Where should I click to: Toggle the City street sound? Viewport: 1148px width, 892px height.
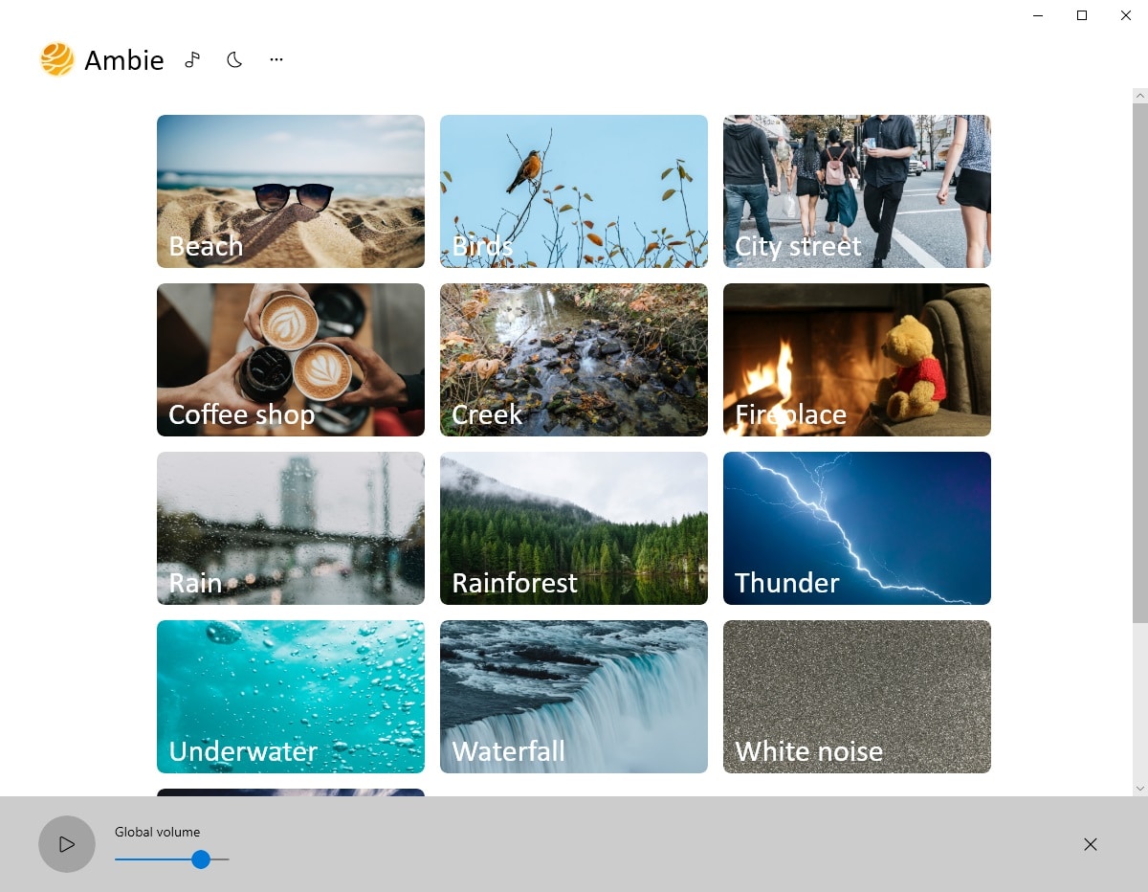pos(857,191)
